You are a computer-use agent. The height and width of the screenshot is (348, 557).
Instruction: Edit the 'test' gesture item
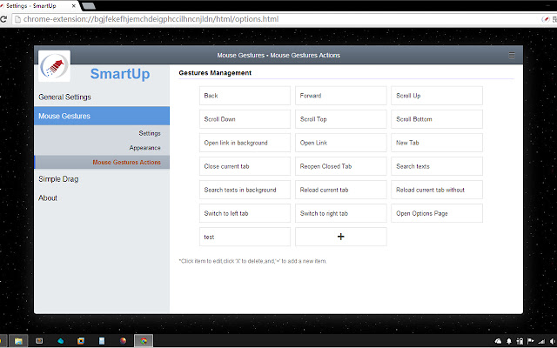pyautogui.click(x=245, y=237)
